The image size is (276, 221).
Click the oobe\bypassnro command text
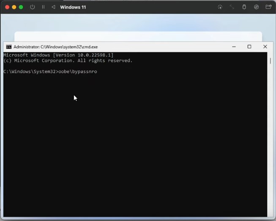(x=78, y=72)
